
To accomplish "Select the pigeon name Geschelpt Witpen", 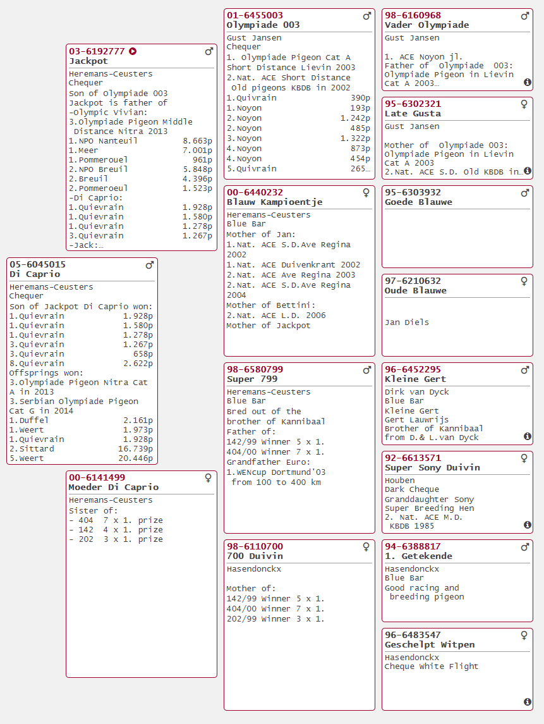I will [430, 644].
